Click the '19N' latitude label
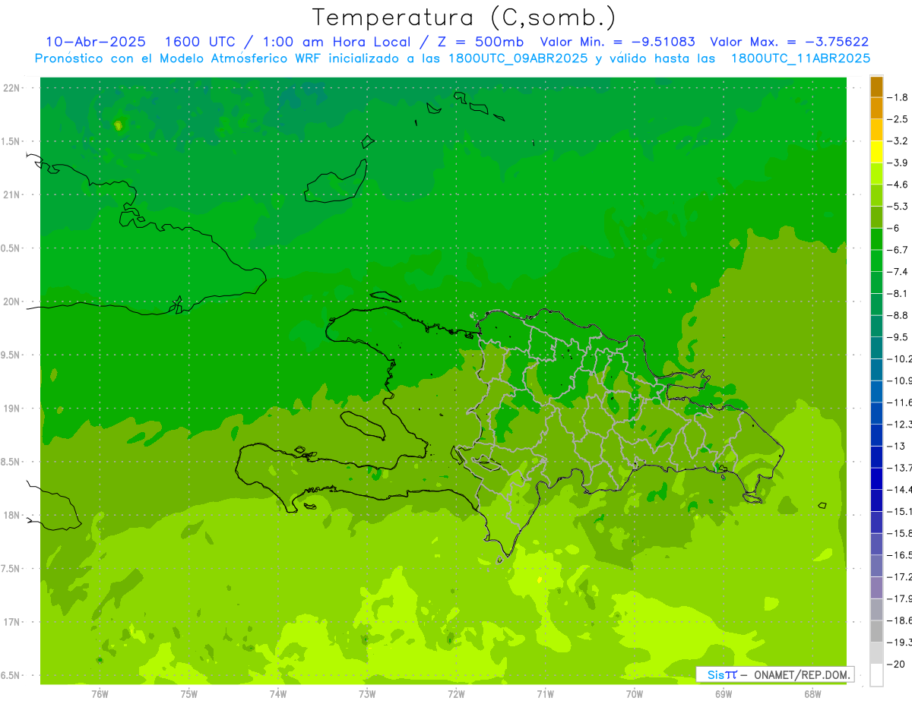912x704 pixels. 11,409
